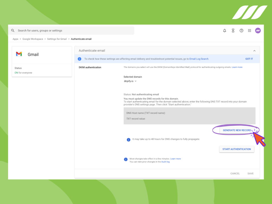The image size is (272, 204).
Task: Save the DKIM settings
Action: pyautogui.click(x=250, y=173)
